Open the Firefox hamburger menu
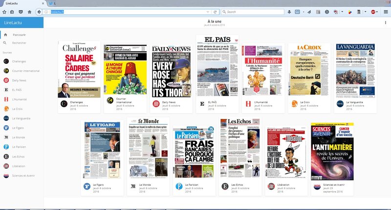The height and width of the screenshot is (210, 391). 386,12
